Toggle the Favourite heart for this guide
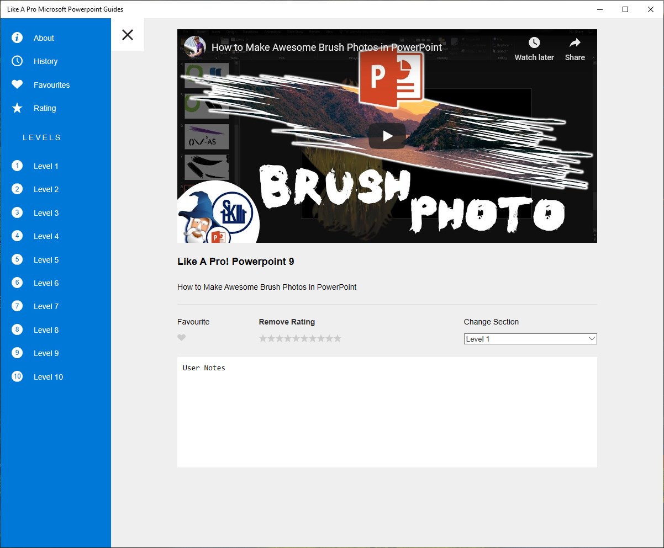The height and width of the screenshot is (548, 664). [182, 338]
